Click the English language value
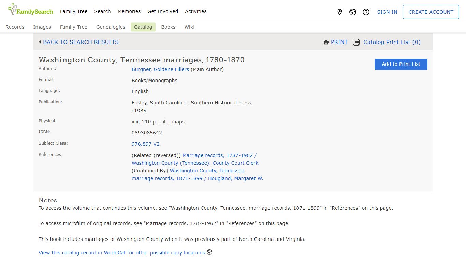The width and height of the screenshot is (466, 262). [x=140, y=91]
